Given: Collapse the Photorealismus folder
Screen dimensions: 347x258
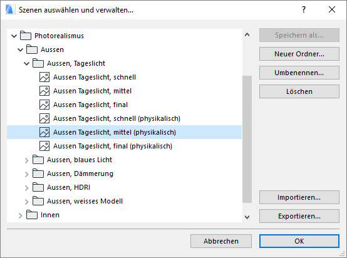Looking at the screenshot, I should point(14,36).
